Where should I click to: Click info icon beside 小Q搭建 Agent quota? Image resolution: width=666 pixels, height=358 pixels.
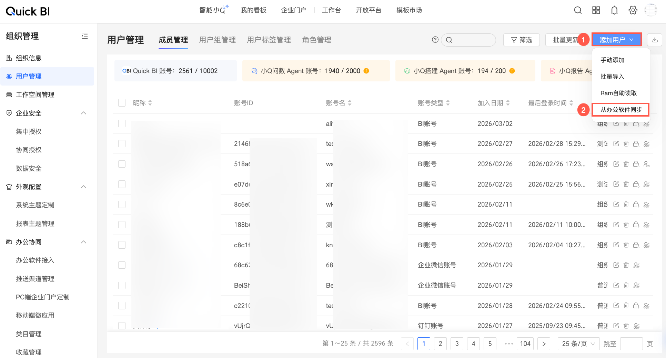pos(512,71)
